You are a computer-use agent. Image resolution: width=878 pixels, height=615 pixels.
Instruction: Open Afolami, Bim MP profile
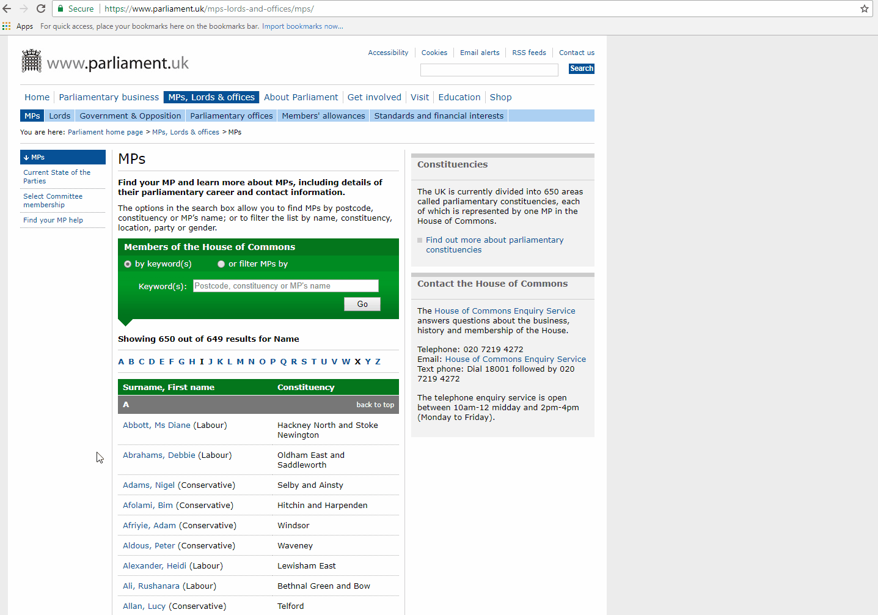148,506
